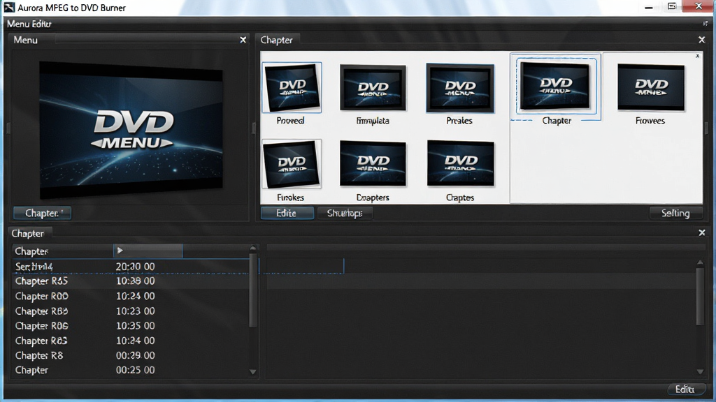The height and width of the screenshot is (402, 716).
Task: Click the Aurora app icon in title bar
Action: click(x=9, y=7)
